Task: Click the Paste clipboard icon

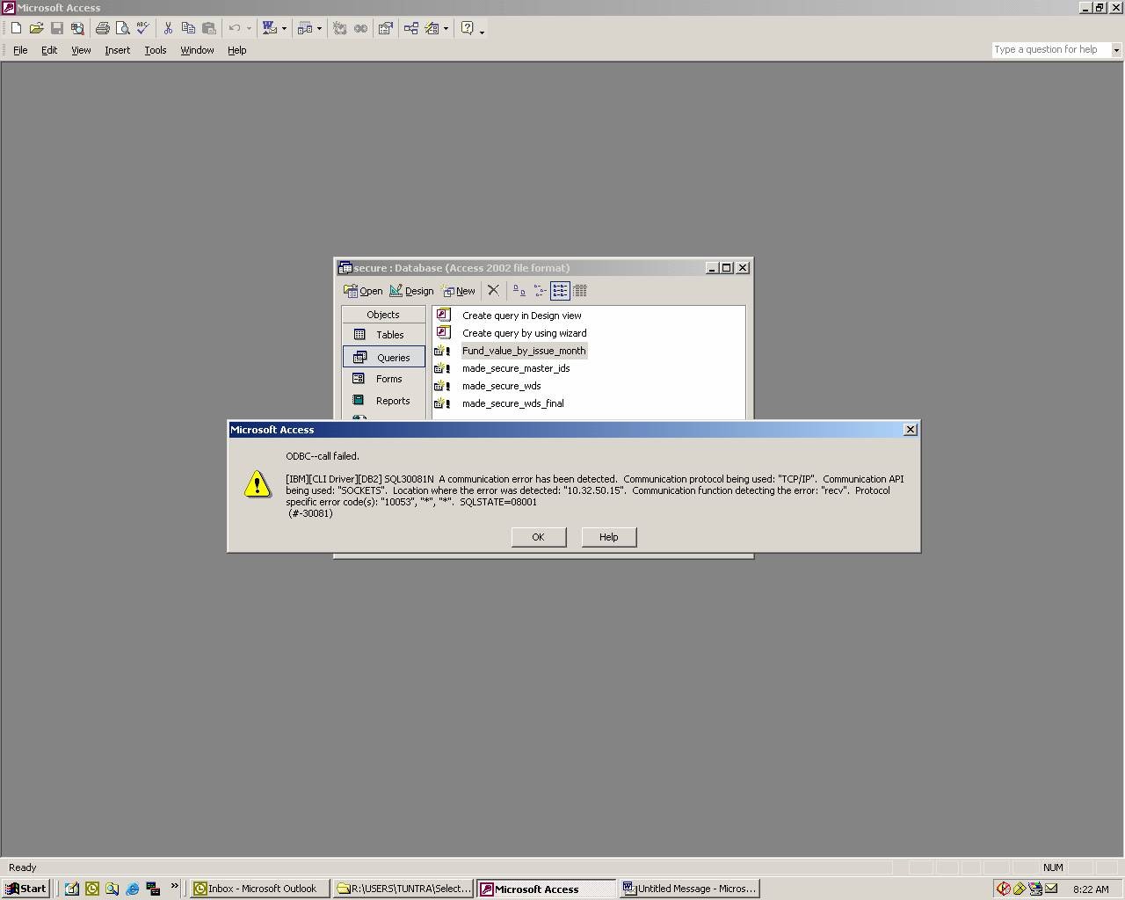Action: 209,28
